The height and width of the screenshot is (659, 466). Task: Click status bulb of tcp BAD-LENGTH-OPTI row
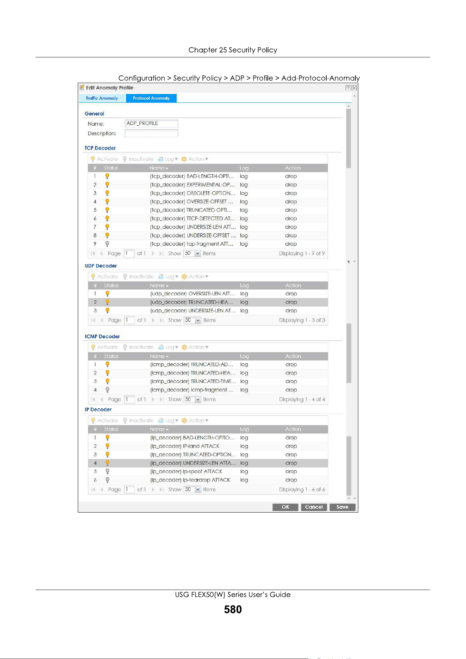(107, 176)
